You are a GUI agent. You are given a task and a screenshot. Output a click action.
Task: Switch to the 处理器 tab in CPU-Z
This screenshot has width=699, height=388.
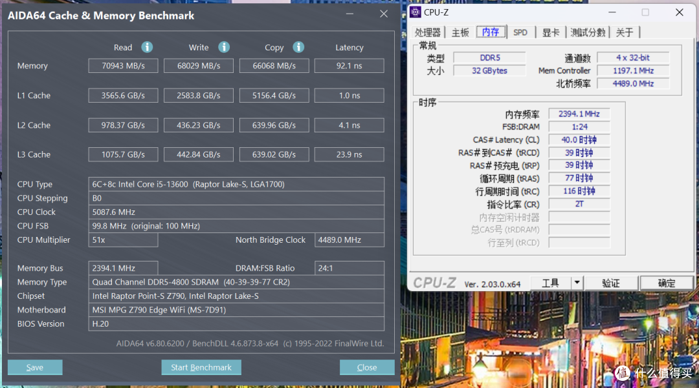point(428,32)
